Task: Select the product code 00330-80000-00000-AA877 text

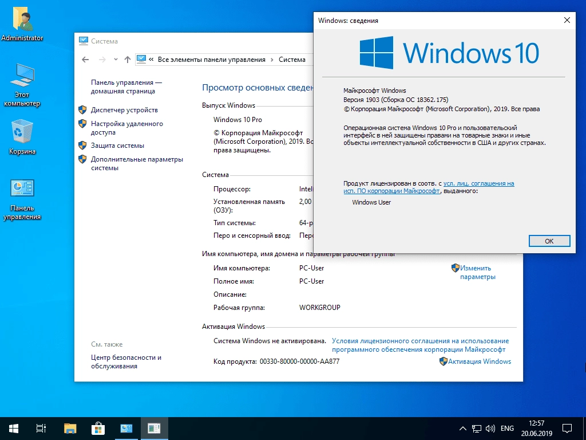Action: (x=299, y=362)
